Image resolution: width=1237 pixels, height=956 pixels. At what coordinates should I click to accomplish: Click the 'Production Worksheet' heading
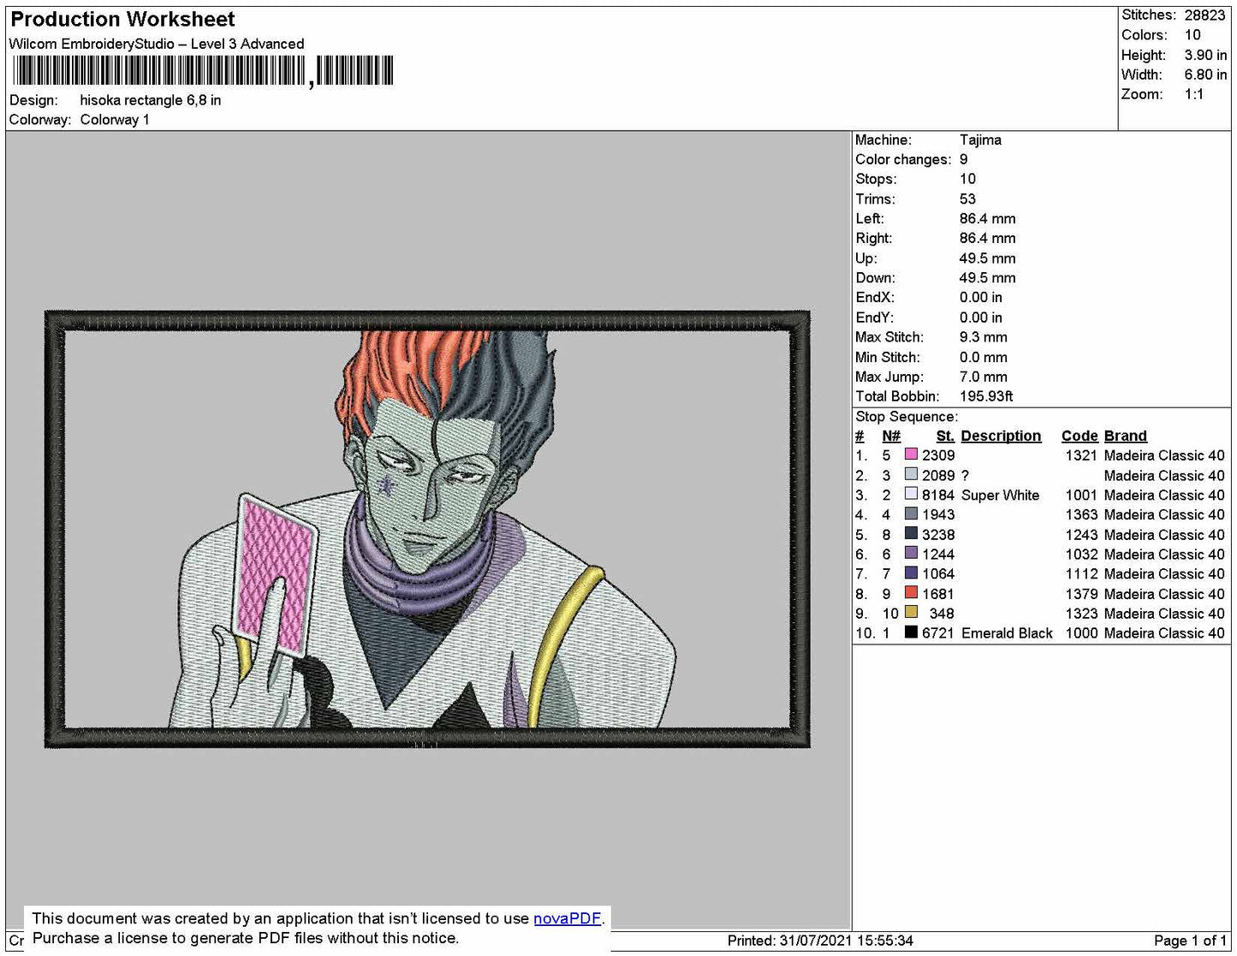tap(122, 19)
